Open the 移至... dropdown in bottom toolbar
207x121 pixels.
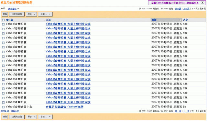coord(45,117)
